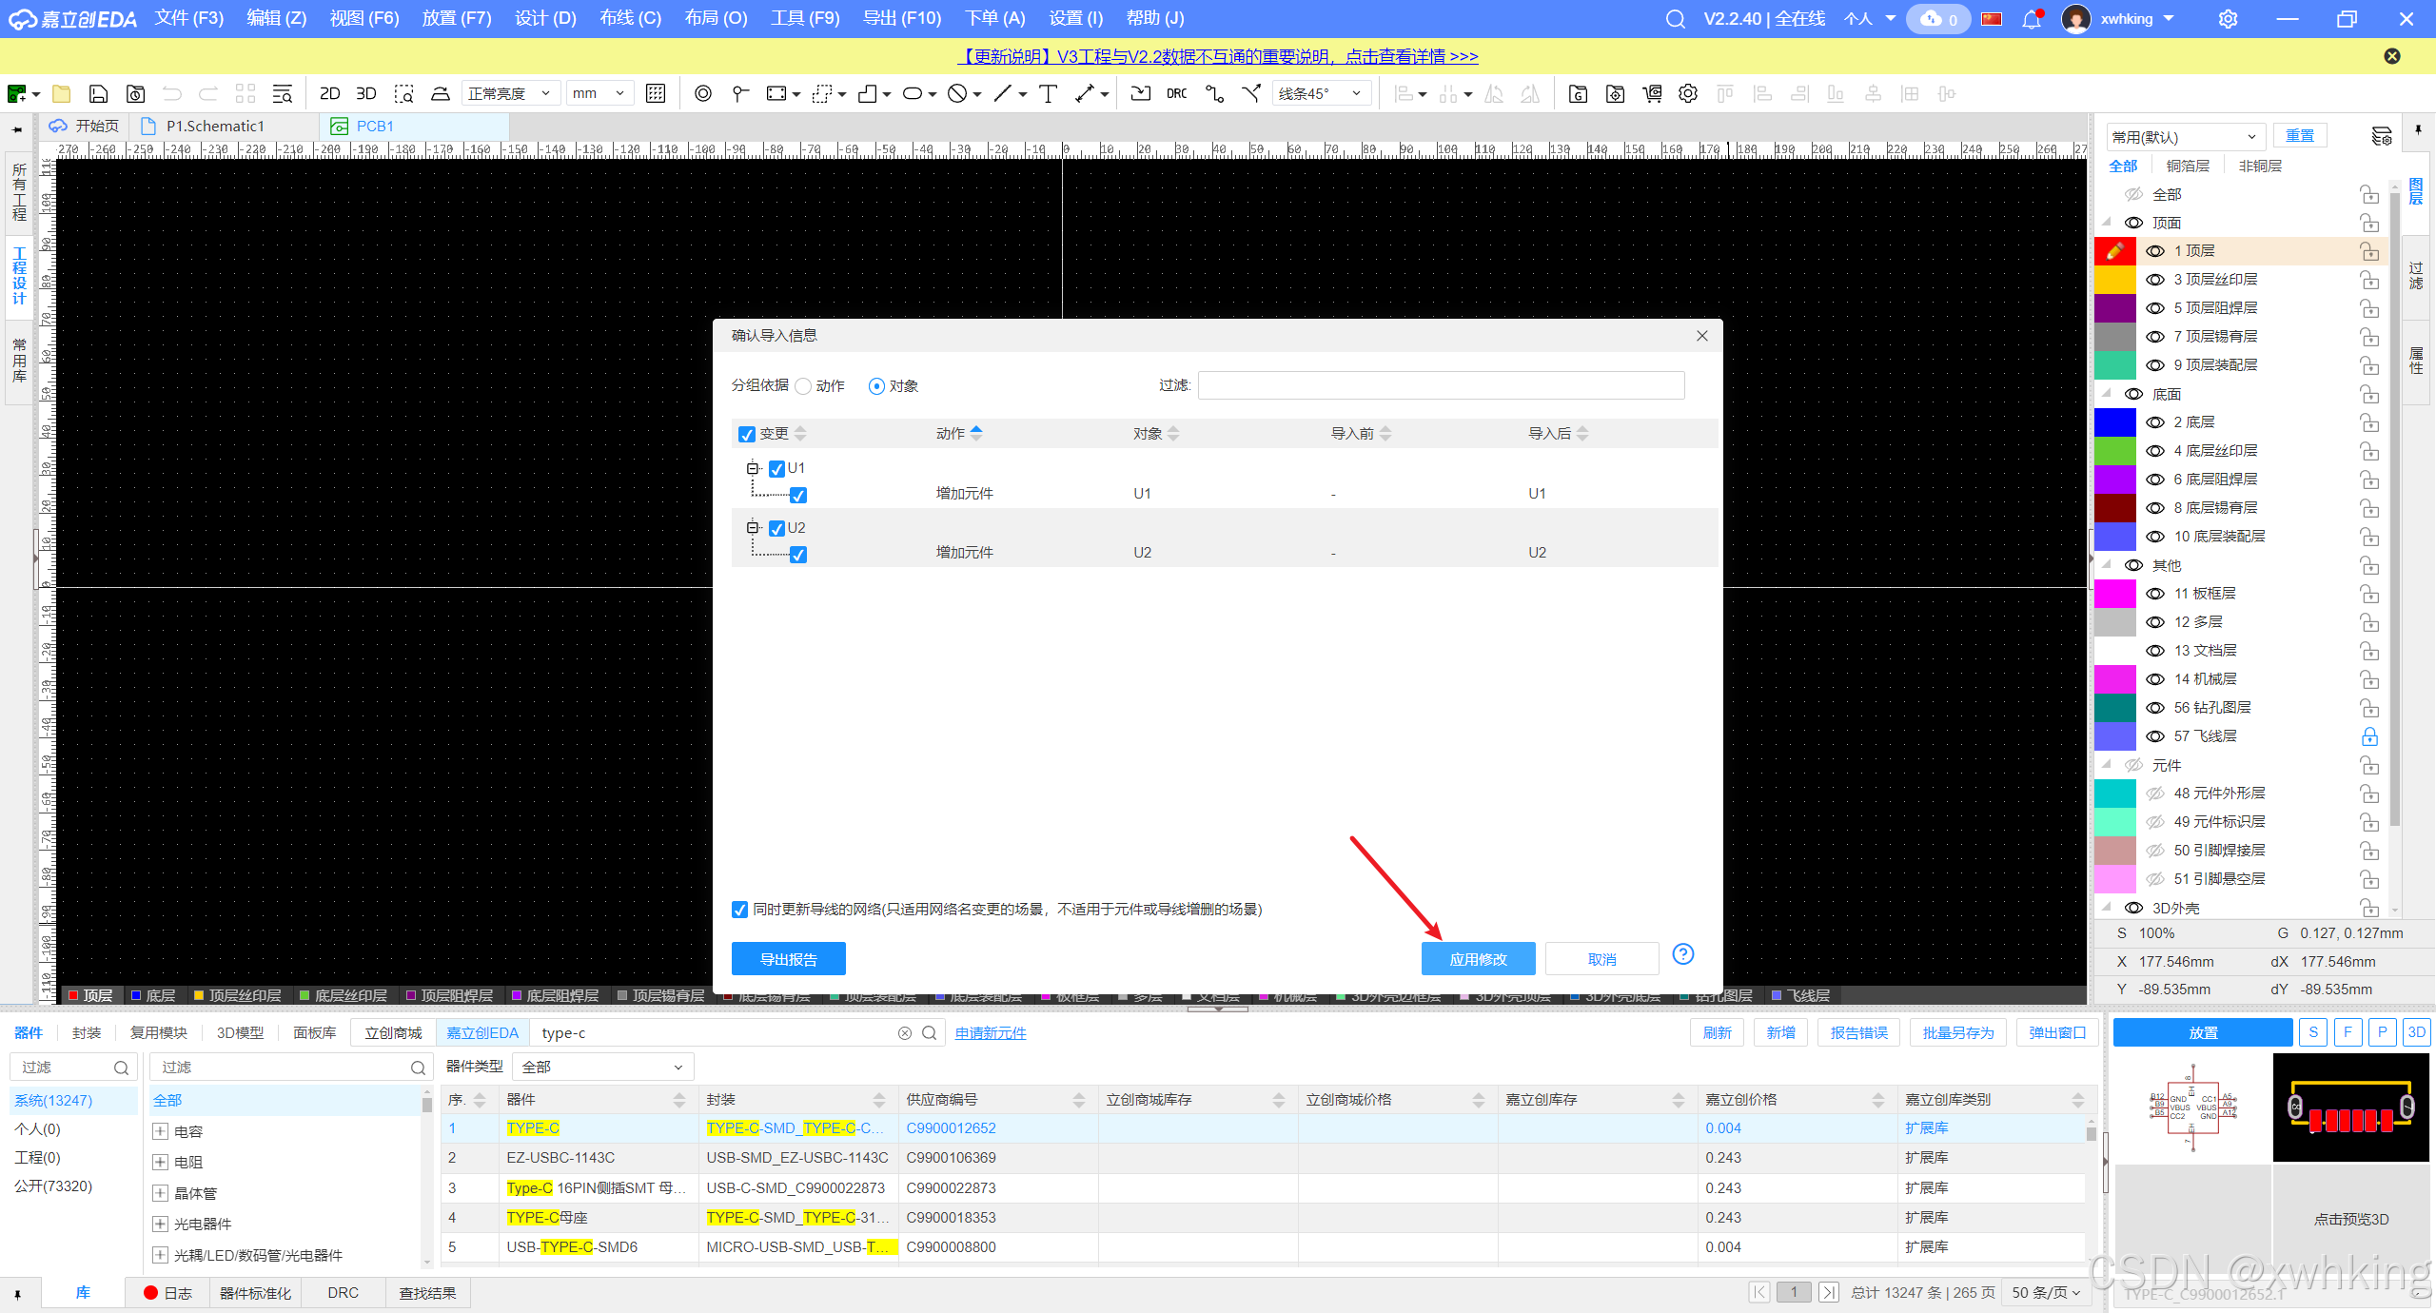Uncheck the U1 checkbox
The width and height of the screenshot is (2436, 1313).
(777, 468)
